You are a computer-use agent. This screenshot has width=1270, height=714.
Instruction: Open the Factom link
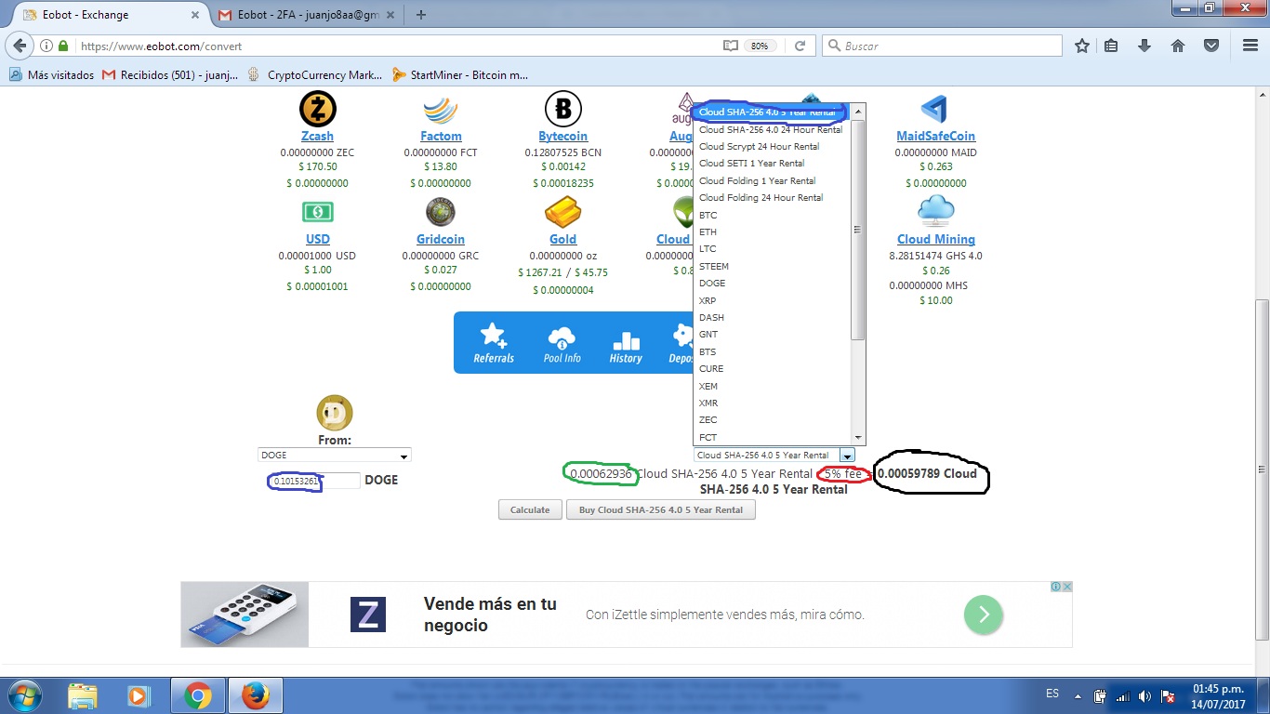point(441,136)
